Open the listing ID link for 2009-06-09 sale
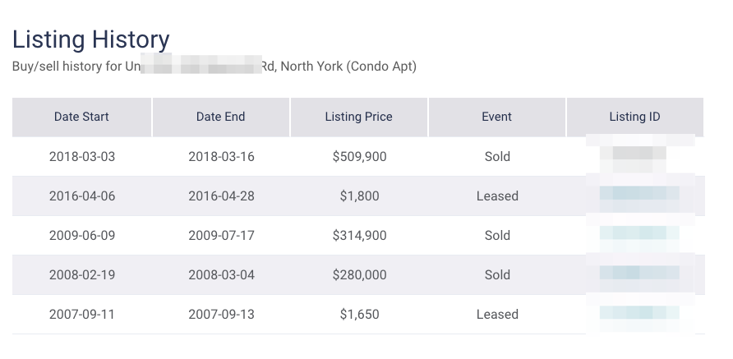 pyautogui.click(x=639, y=232)
